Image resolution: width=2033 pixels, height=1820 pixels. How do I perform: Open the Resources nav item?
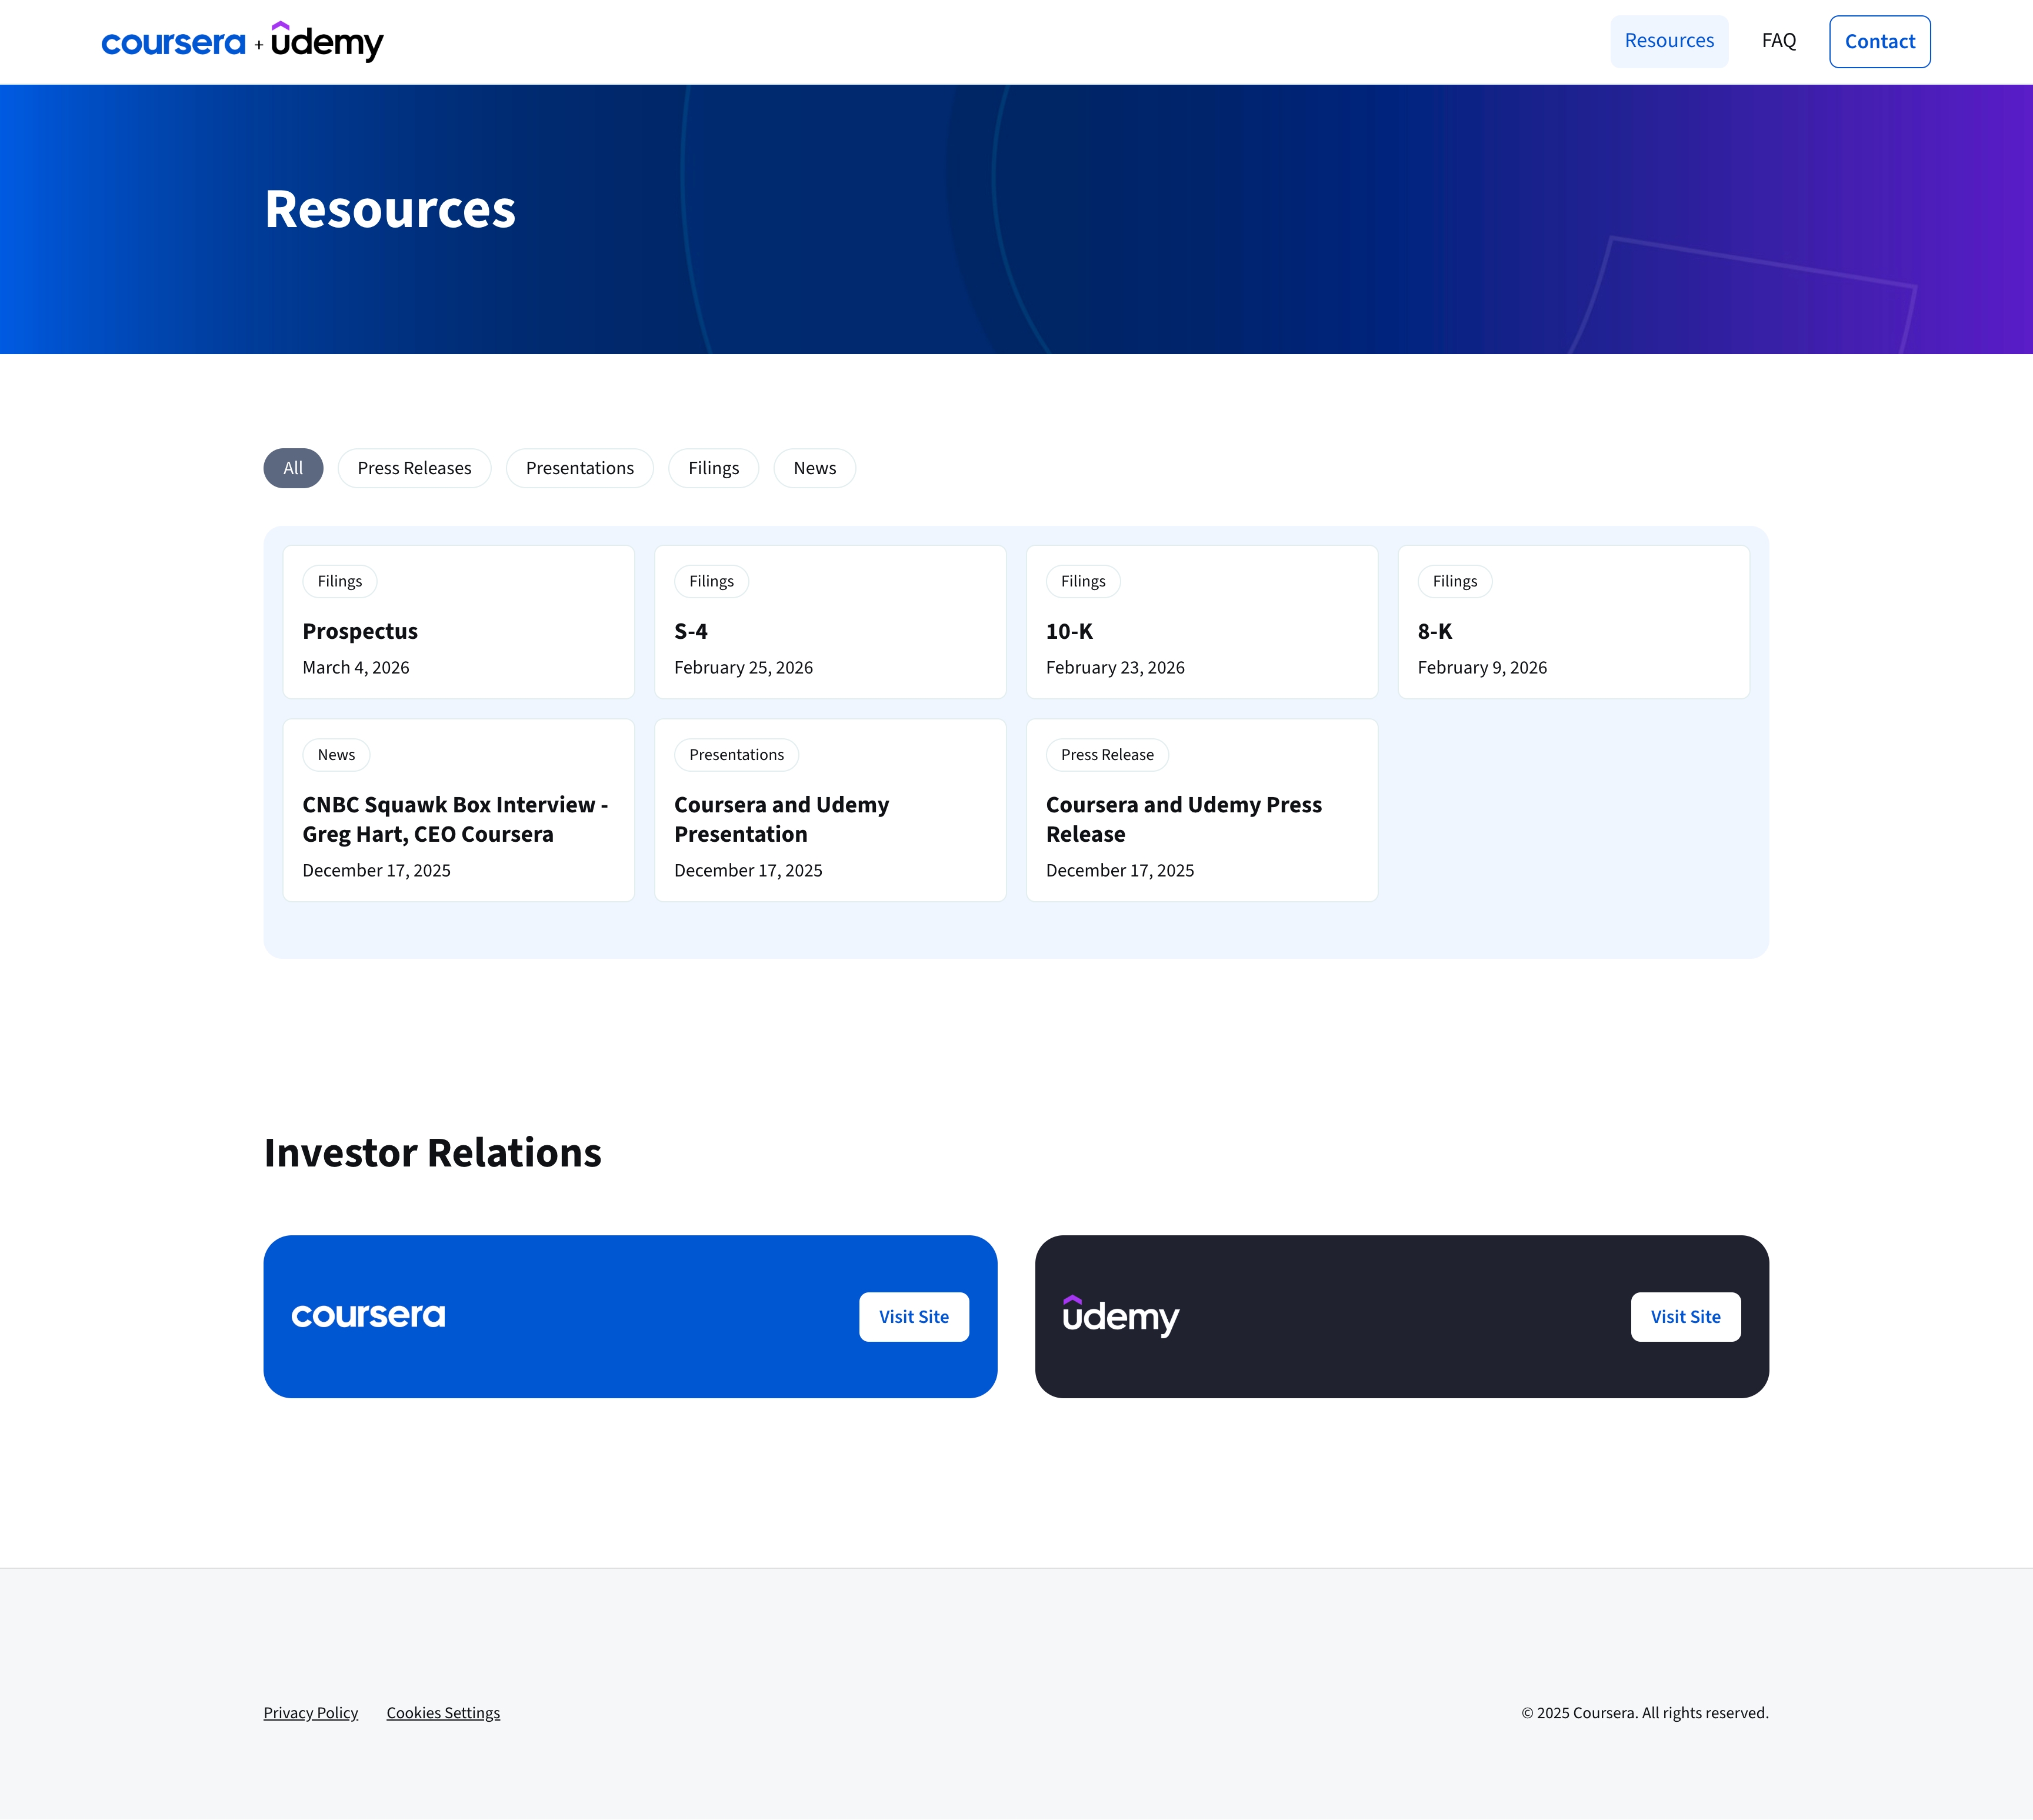[1668, 41]
